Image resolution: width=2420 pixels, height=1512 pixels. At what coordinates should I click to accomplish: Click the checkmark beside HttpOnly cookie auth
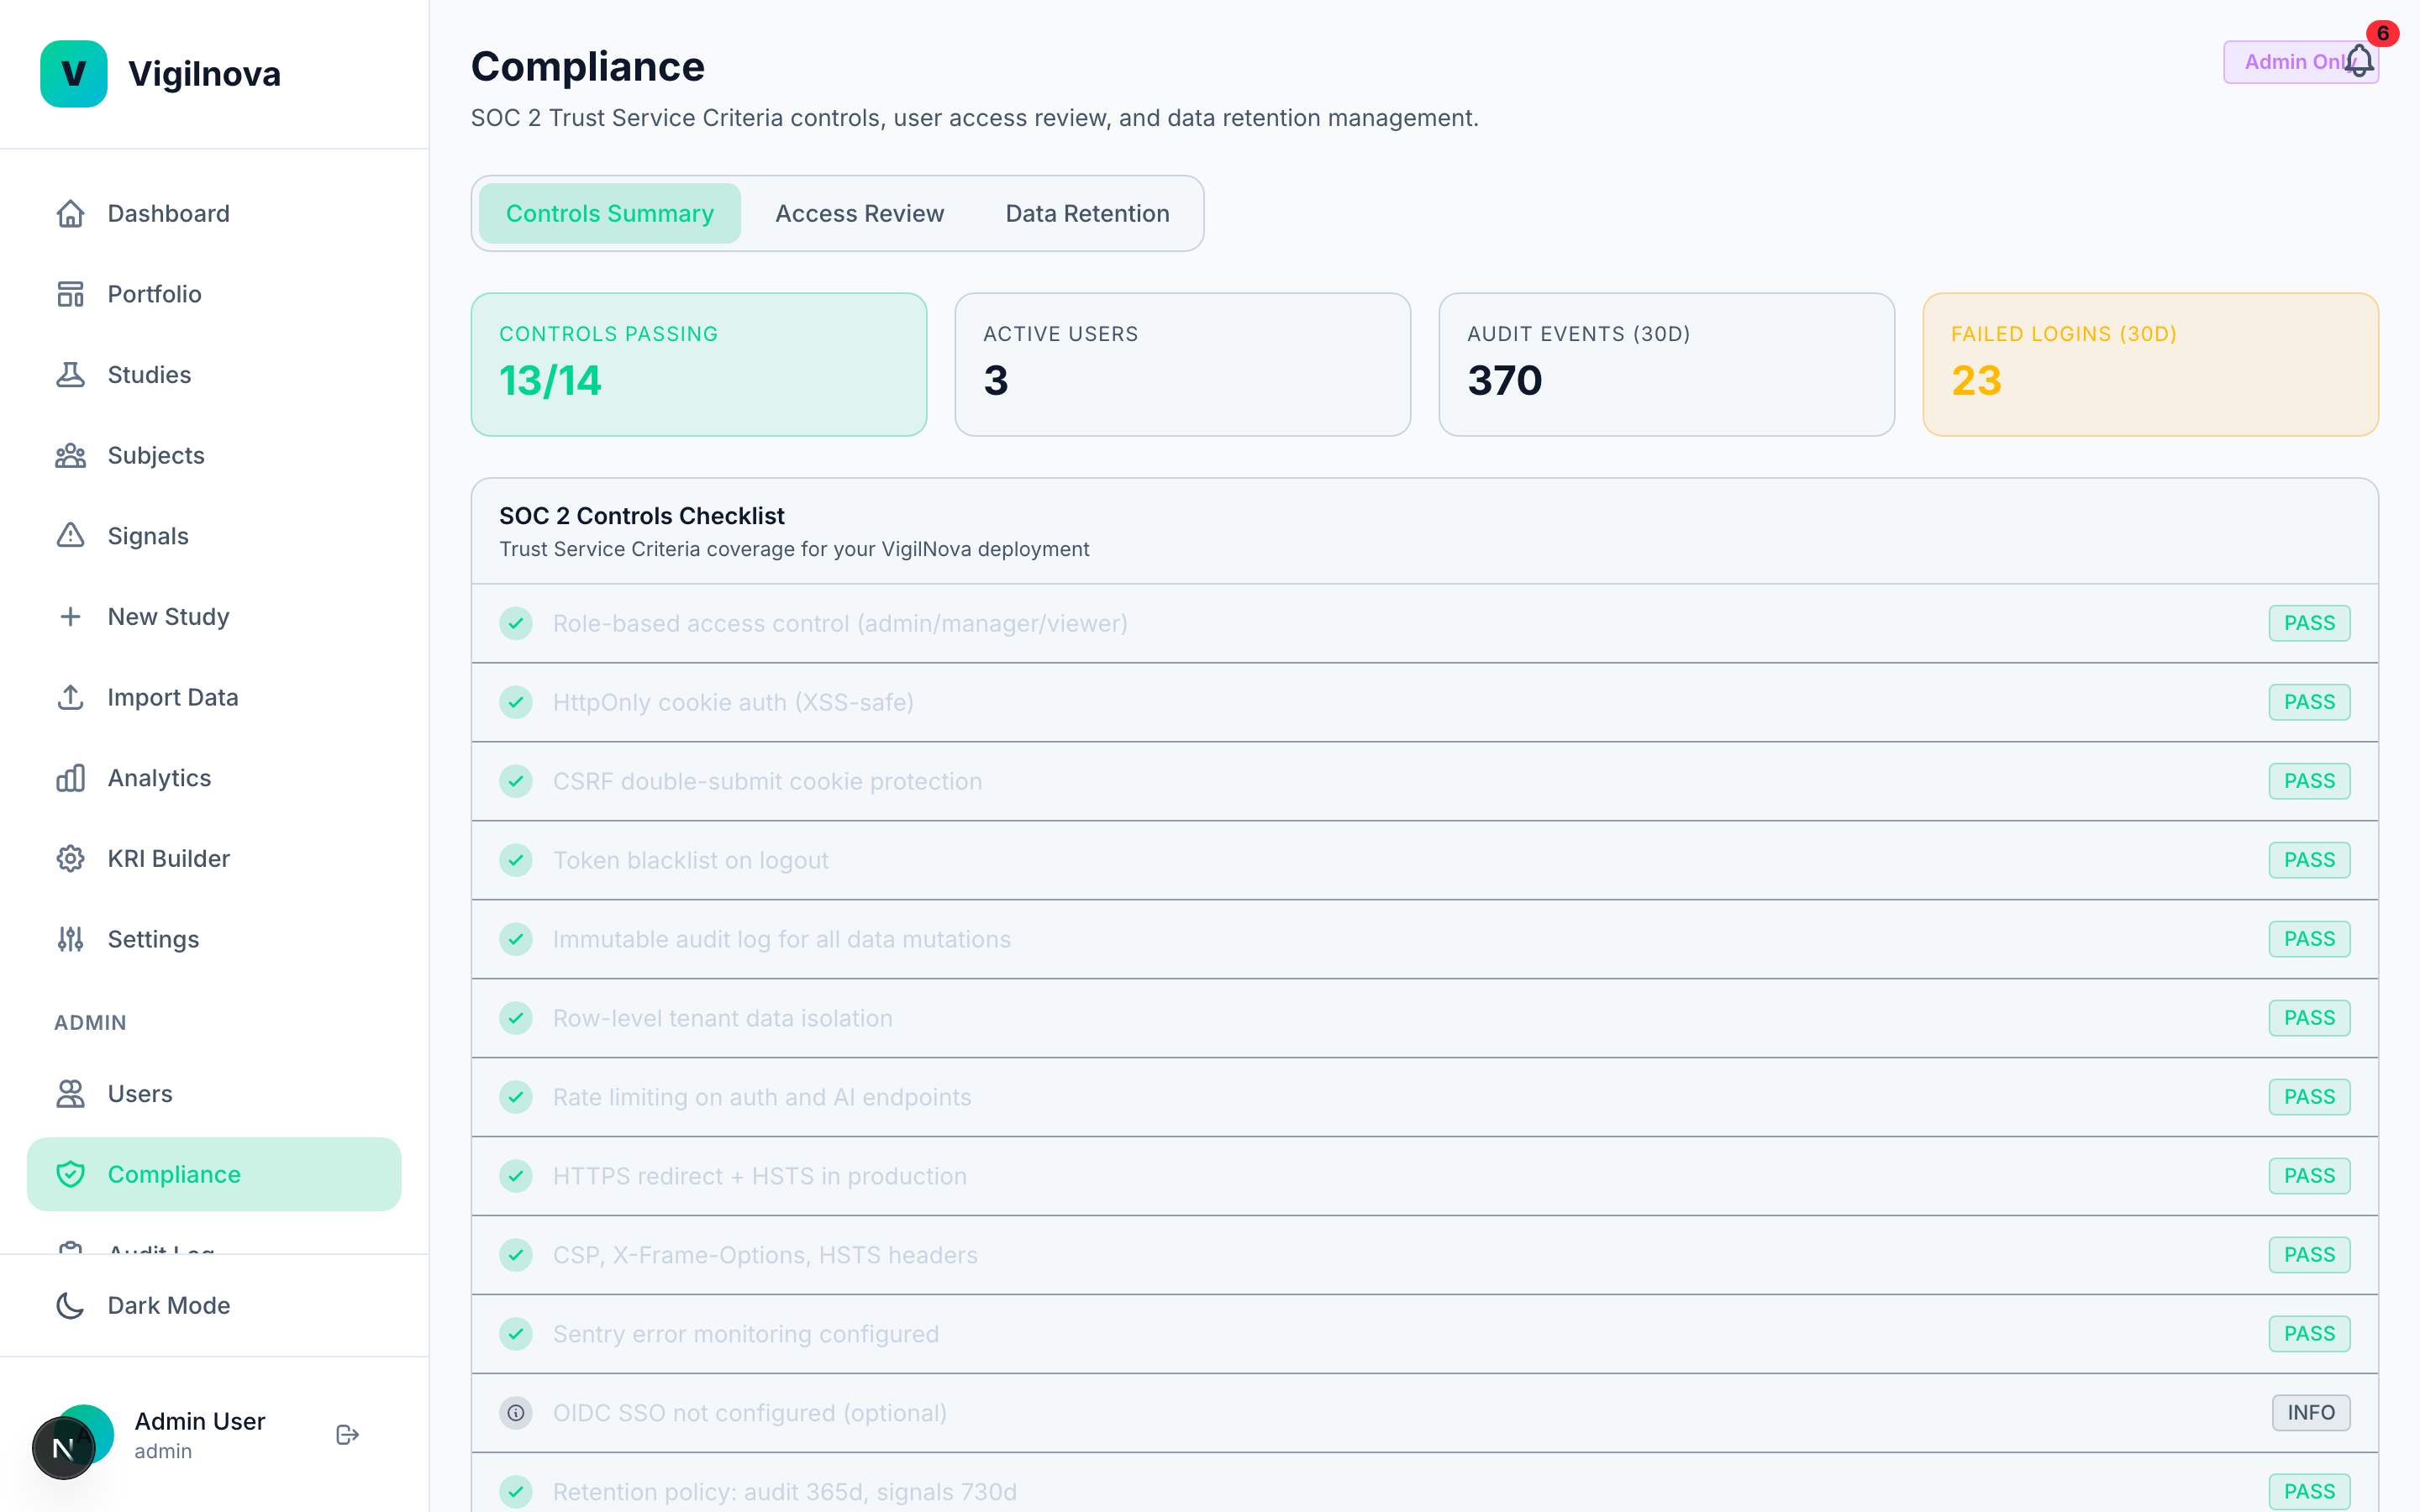pos(516,702)
